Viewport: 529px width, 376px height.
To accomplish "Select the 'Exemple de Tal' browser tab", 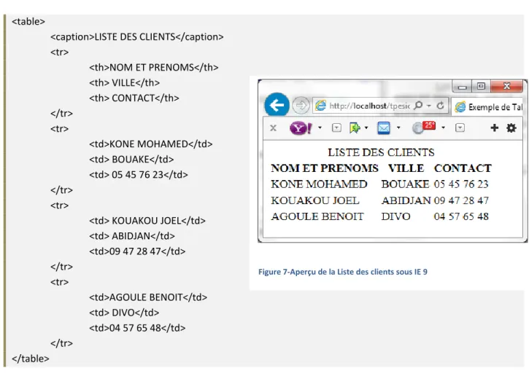I will coord(488,107).
